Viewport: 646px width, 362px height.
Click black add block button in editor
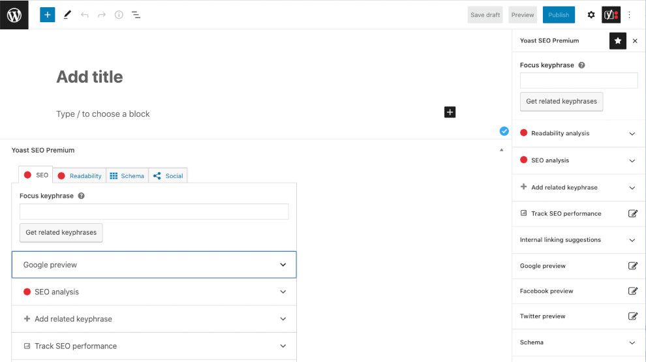pos(450,112)
